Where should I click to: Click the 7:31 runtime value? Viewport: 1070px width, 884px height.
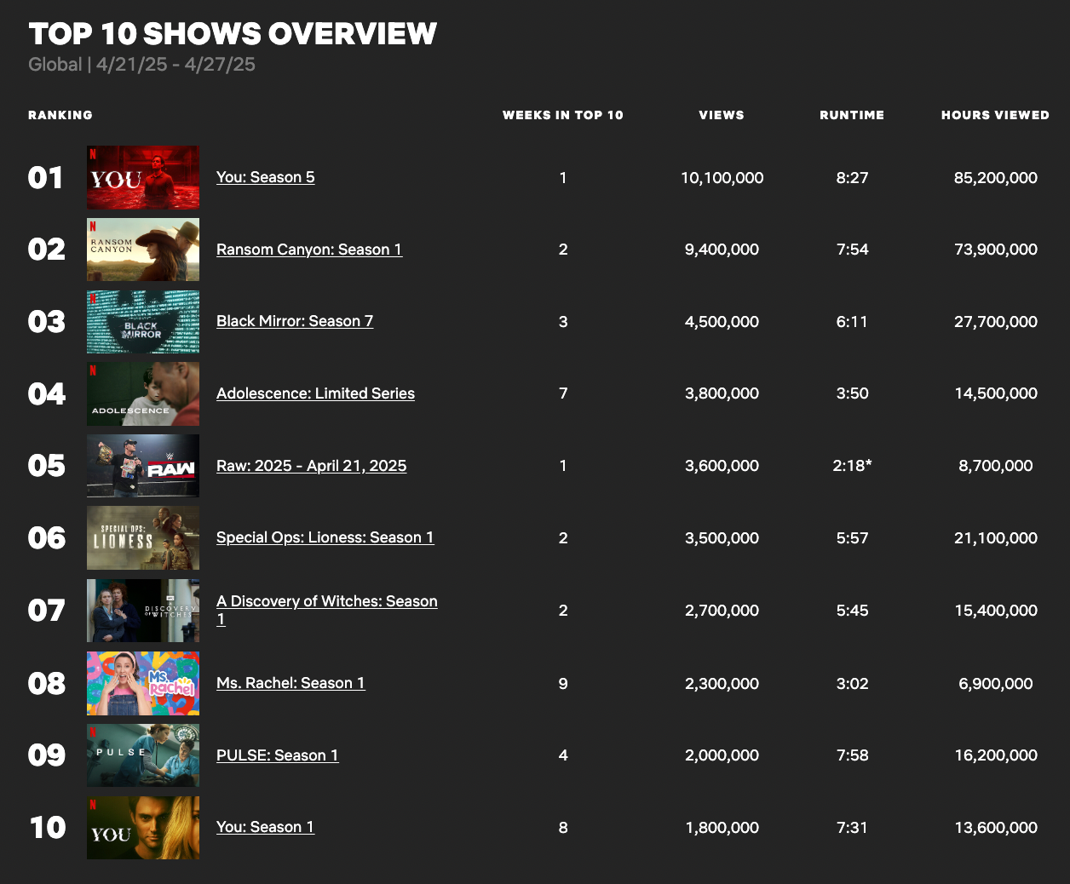pyautogui.click(x=852, y=828)
